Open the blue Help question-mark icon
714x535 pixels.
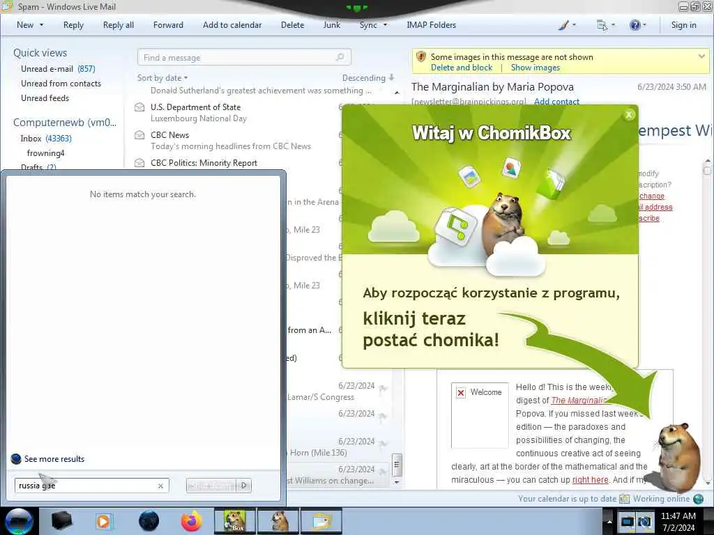(x=635, y=25)
